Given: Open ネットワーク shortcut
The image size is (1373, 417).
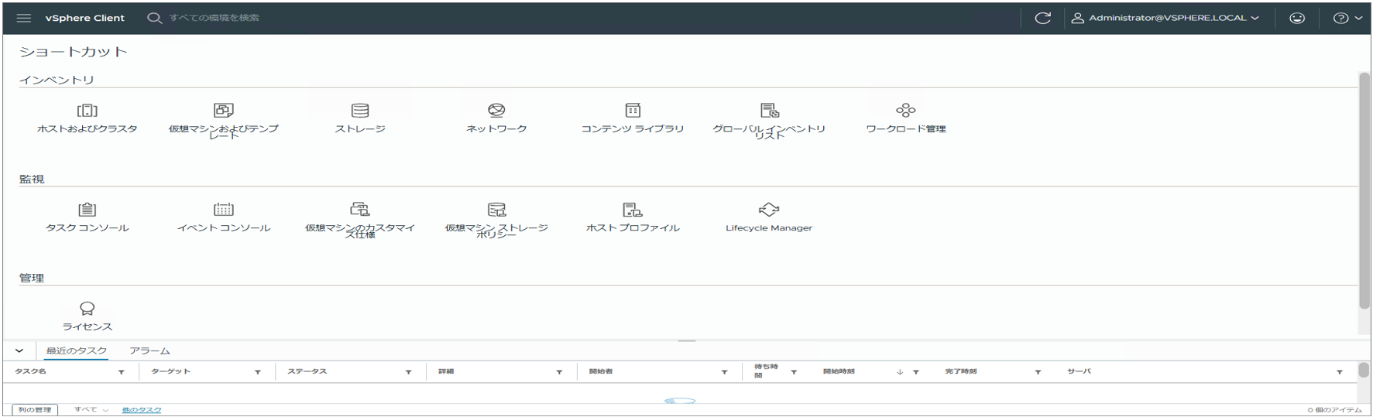Looking at the screenshot, I should point(496,119).
